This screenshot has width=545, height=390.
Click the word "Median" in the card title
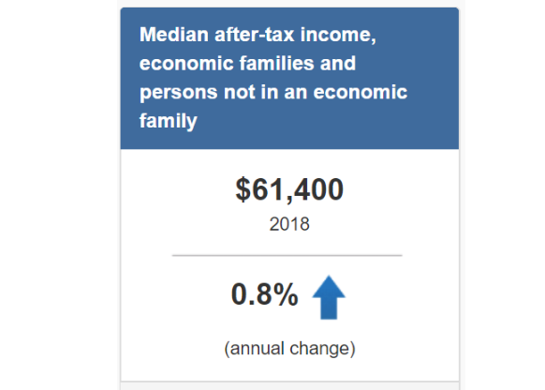174,35
